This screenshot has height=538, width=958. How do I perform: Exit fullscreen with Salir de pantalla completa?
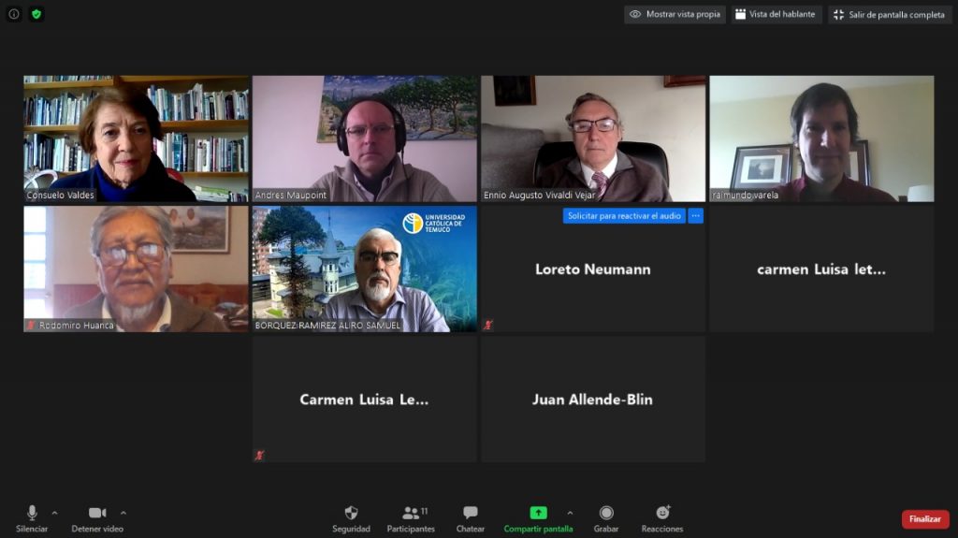[889, 15]
